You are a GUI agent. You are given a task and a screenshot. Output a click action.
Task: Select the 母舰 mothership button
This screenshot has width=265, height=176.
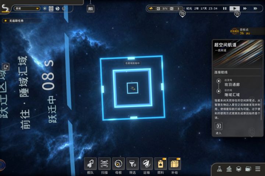point(118,164)
